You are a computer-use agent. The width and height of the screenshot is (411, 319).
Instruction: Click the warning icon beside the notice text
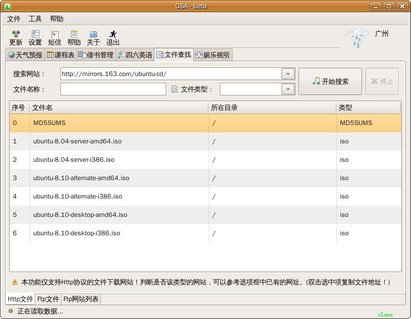click(x=15, y=282)
